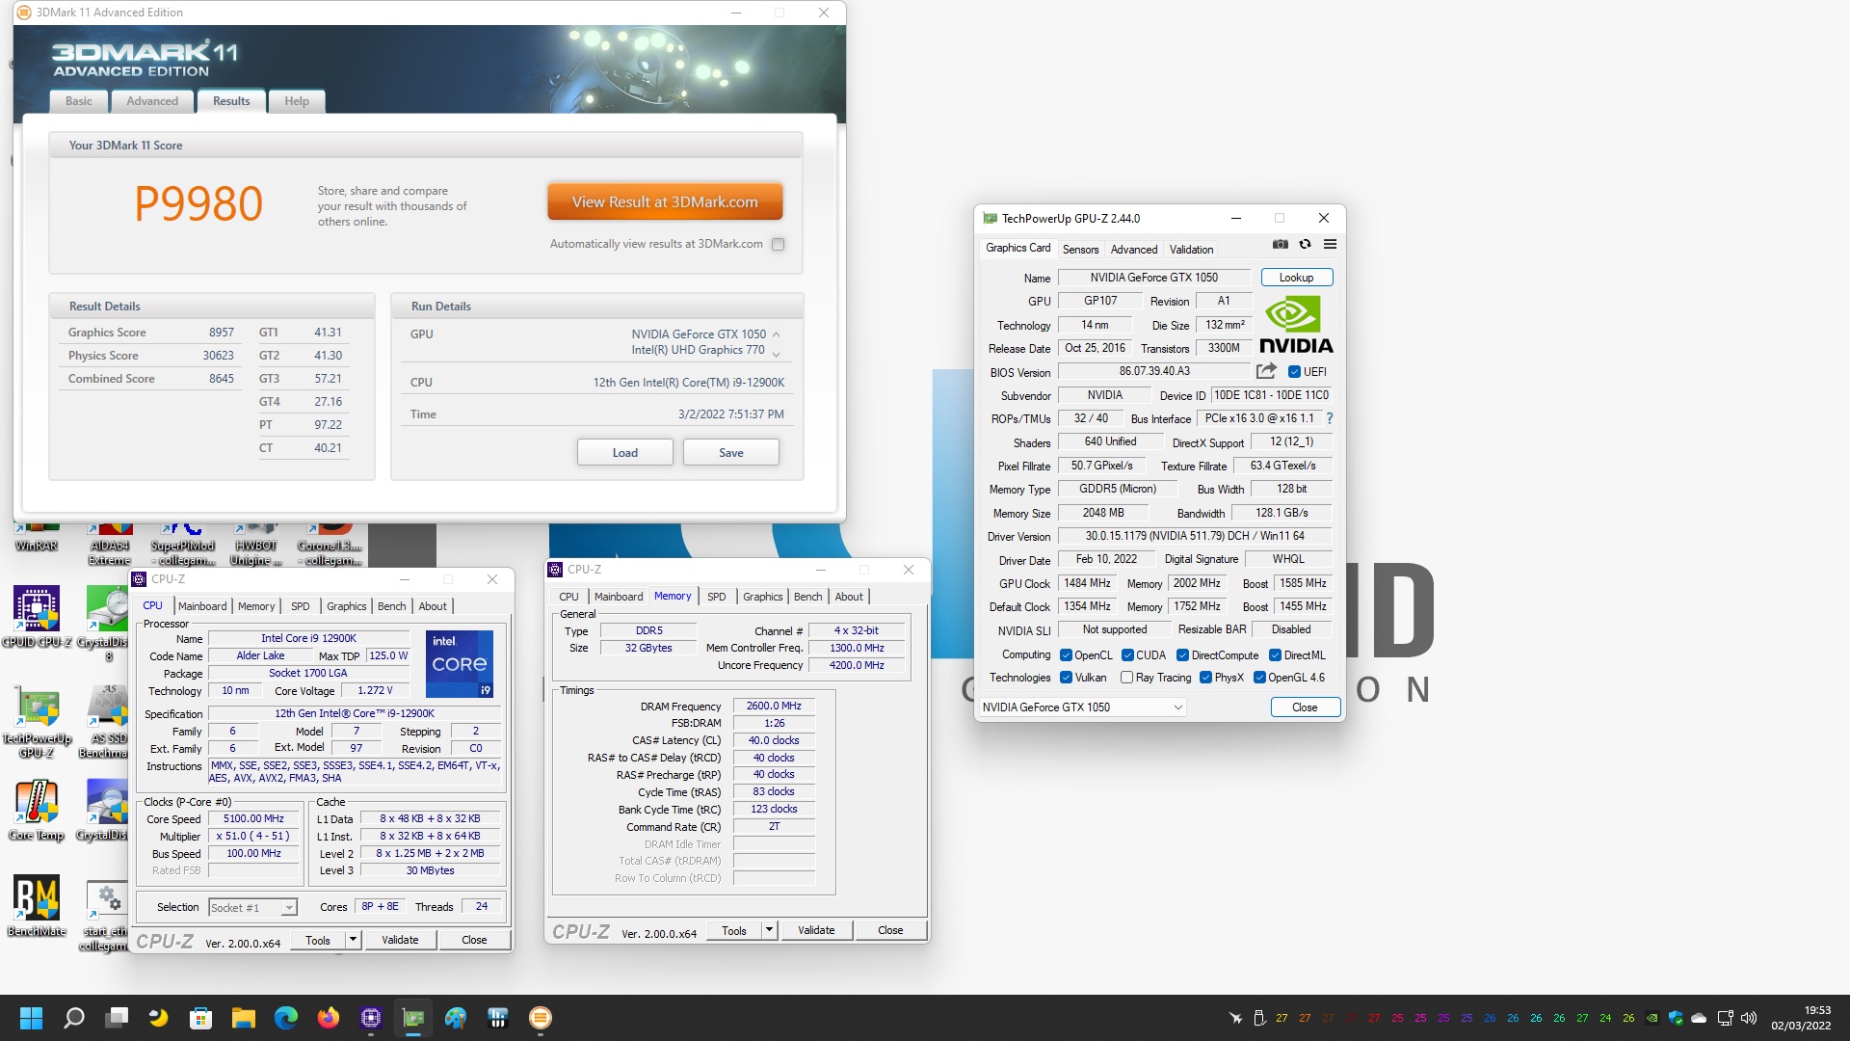Click the Save button in Run Details
1850x1041 pixels.
(x=730, y=453)
